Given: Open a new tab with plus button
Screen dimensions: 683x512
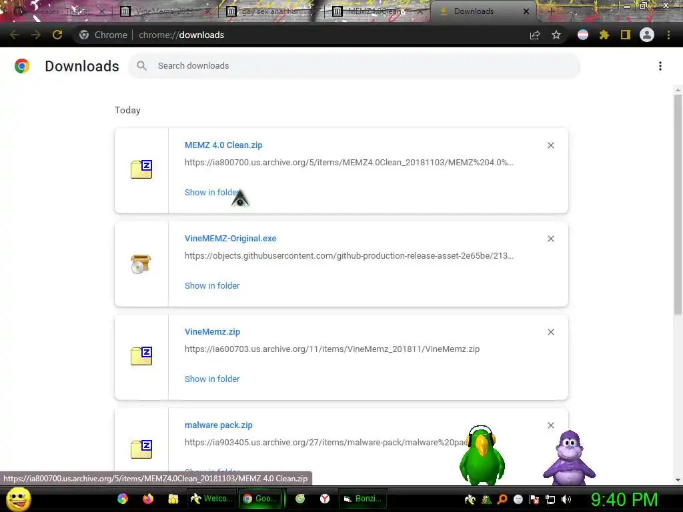Looking at the screenshot, I should tap(551, 11).
